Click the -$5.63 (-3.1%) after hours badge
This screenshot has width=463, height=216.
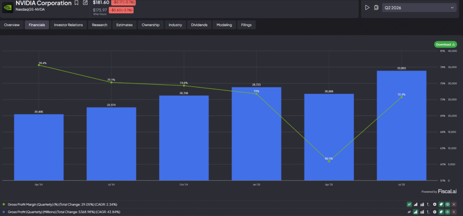(x=121, y=10)
